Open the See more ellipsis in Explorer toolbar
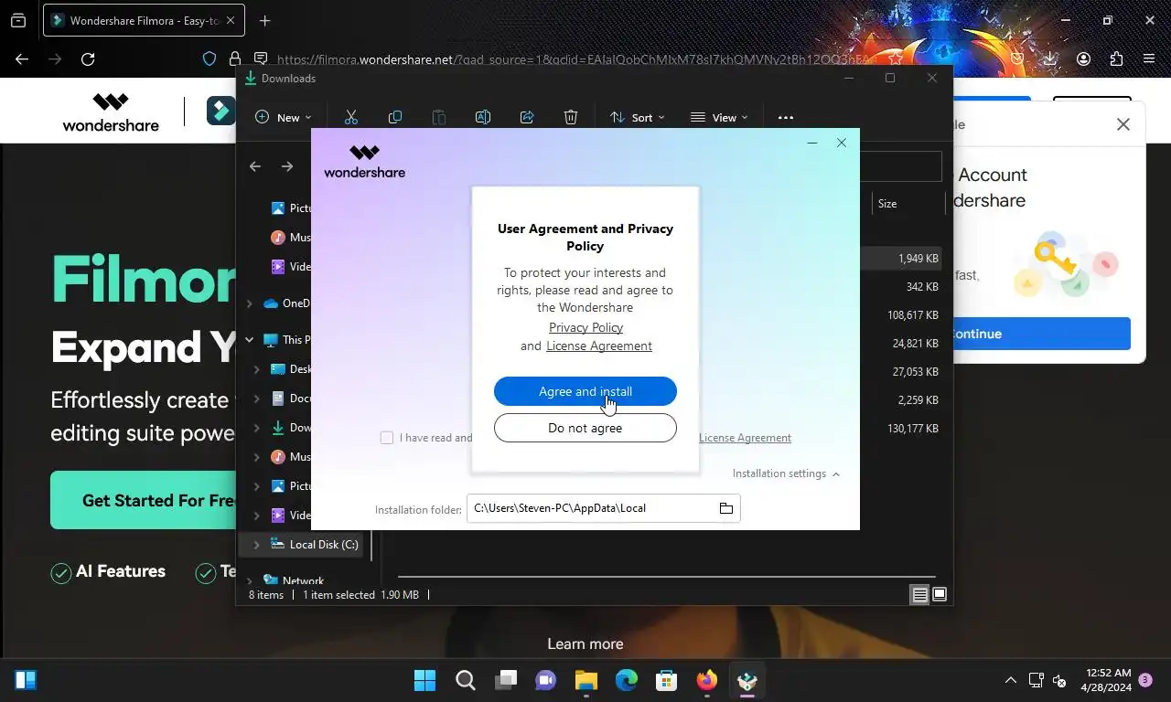 tap(785, 117)
